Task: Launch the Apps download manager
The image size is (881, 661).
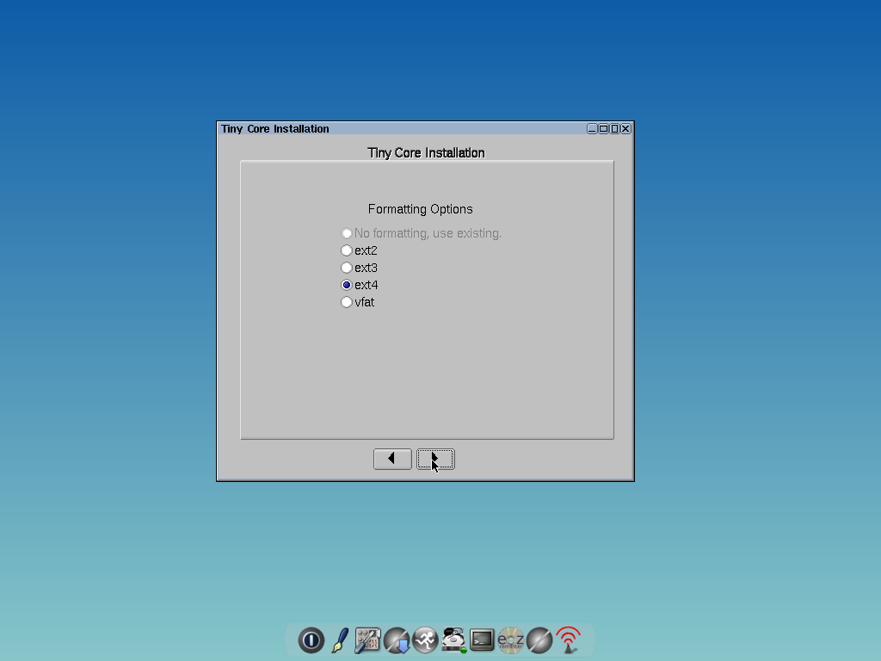Action: pyautogui.click(x=397, y=640)
